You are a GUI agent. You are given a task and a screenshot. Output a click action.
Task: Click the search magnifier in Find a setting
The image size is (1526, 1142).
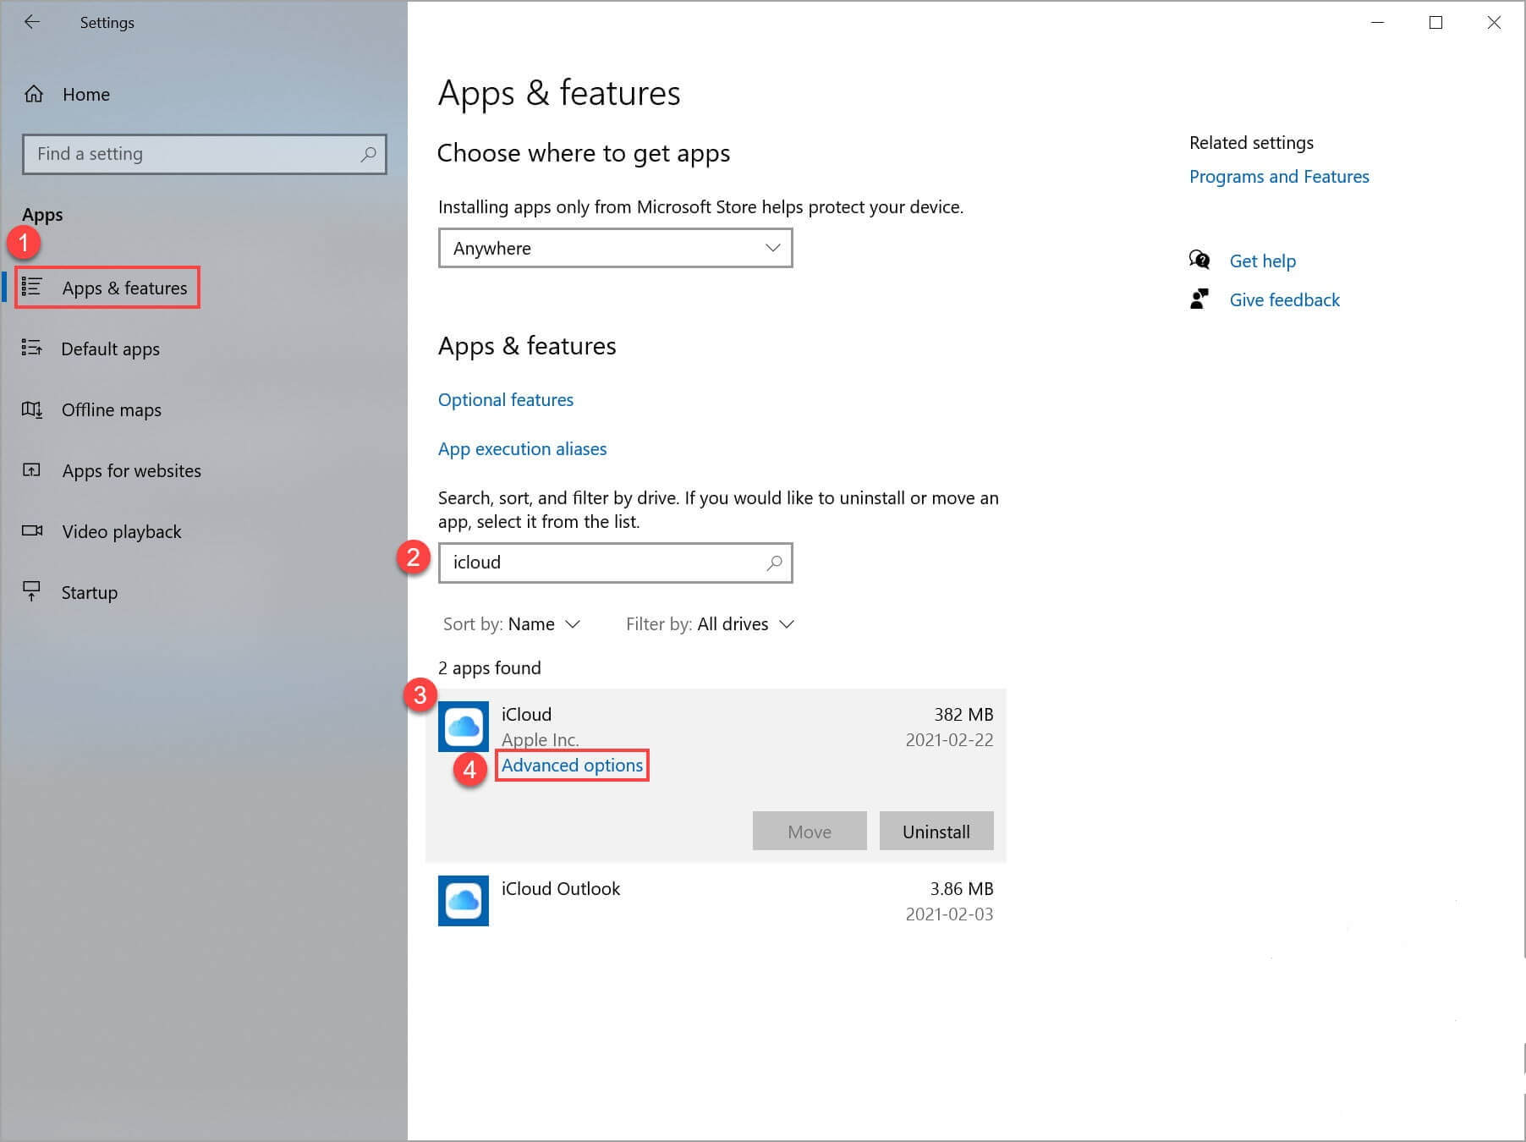tap(368, 154)
